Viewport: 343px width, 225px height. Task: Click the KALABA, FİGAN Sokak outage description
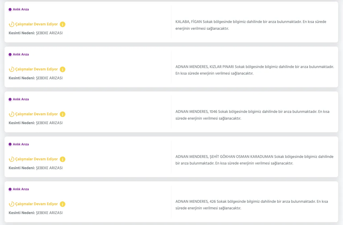coord(251,25)
